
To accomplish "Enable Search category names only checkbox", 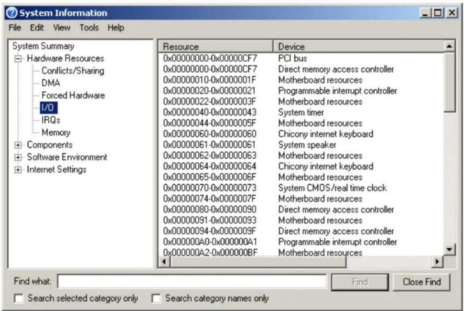I will (156, 298).
